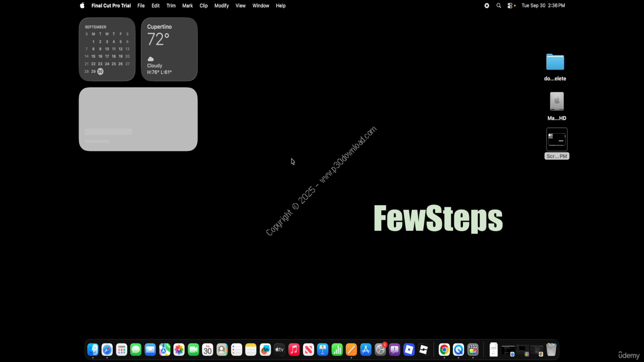Screen dimensions: 644x362
Task: Click the Finder icon in the Dock
Action: pos(93,349)
